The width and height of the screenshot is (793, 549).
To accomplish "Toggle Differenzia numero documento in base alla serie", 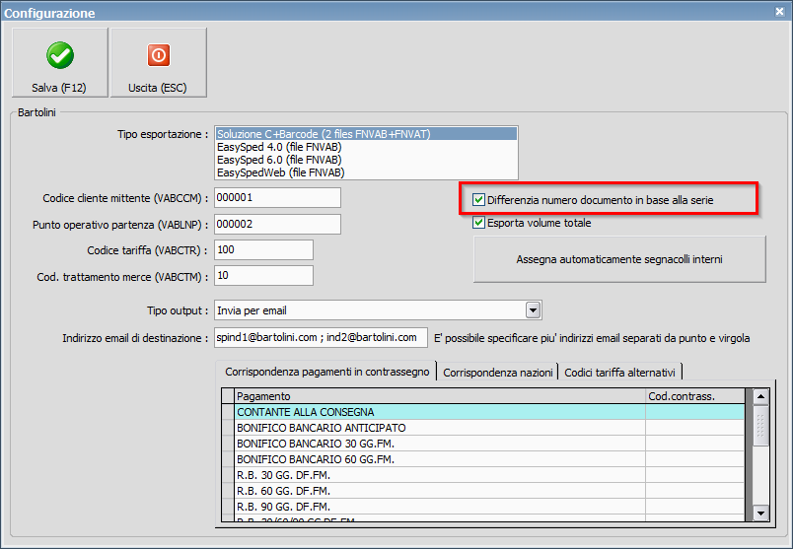I will [x=478, y=200].
